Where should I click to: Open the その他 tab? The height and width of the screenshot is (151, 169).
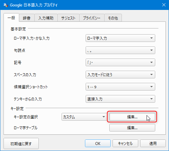pos(113,18)
